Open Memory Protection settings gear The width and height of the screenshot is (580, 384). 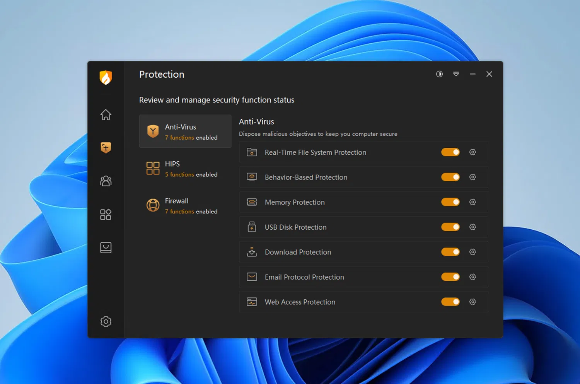pos(473,202)
